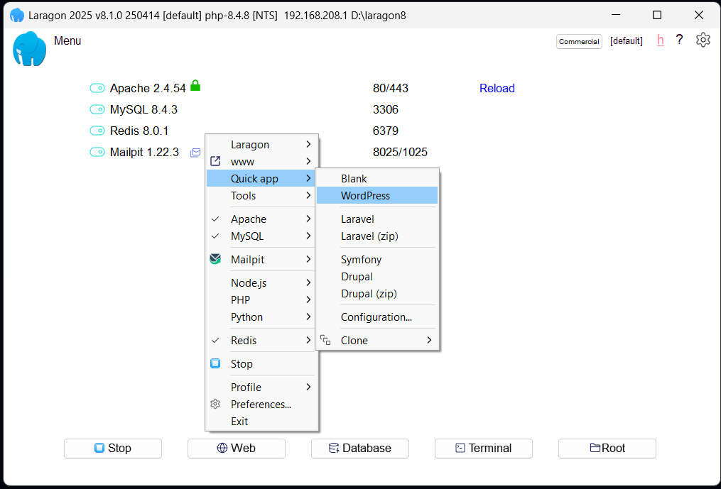Screen dimensions: 721x489
Task: Toggle the Apache 2.4.54 service switch
Action: coord(97,89)
